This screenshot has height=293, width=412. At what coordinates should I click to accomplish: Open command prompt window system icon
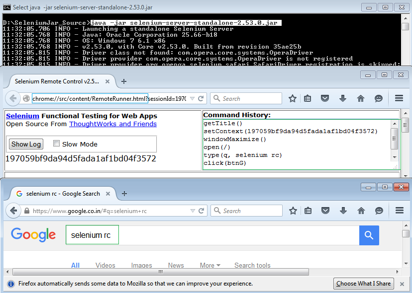click(x=7, y=7)
